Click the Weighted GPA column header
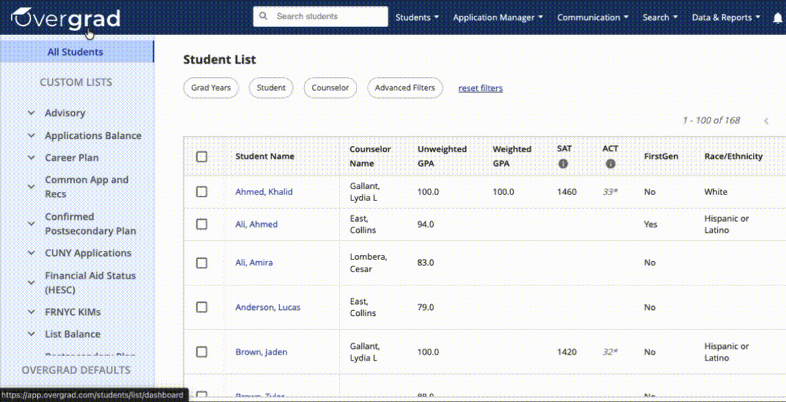The width and height of the screenshot is (786, 402). pyautogui.click(x=512, y=156)
